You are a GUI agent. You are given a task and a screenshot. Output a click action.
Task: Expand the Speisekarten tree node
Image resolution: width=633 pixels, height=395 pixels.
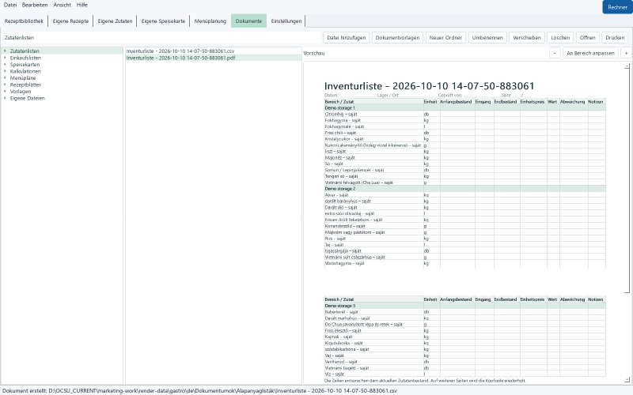(x=5, y=65)
